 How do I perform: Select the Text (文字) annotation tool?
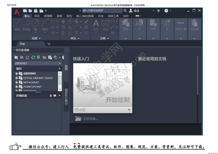pos(96,25)
